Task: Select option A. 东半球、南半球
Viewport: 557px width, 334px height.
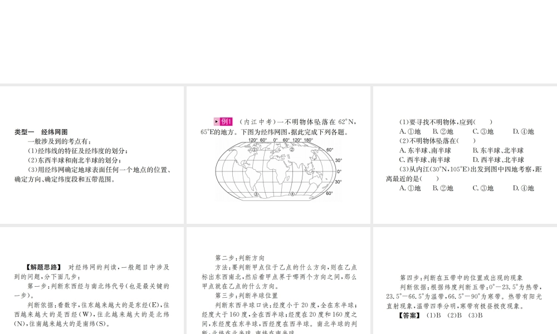Action: click(x=425, y=150)
